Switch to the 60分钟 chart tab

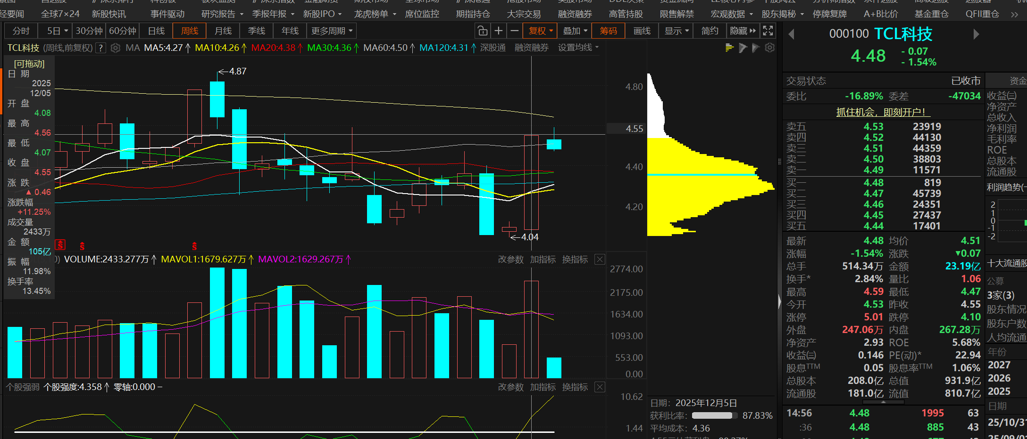[x=123, y=31]
